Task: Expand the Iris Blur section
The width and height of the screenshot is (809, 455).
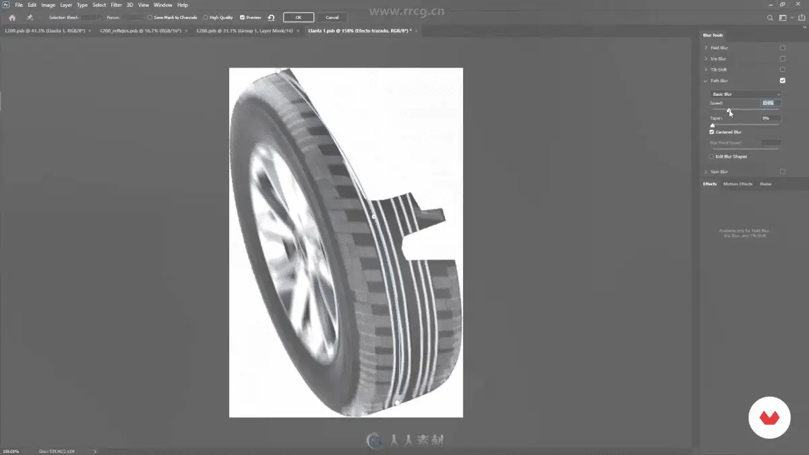Action: pyautogui.click(x=706, y=59)
